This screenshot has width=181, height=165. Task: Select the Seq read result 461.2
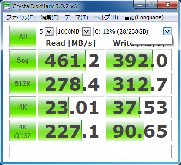point(71,60)
